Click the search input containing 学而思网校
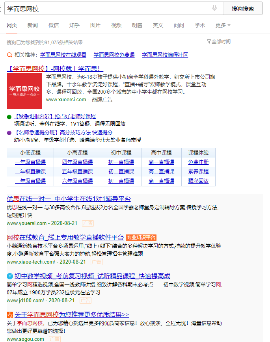Screen dimensions: 270x342 pos(106,8)
